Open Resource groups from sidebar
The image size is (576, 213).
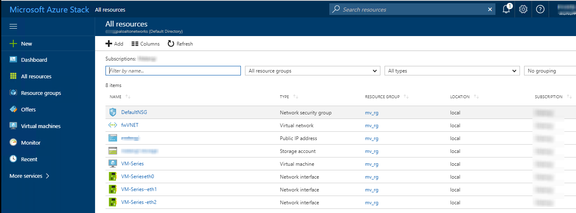(x=41, y=93)
